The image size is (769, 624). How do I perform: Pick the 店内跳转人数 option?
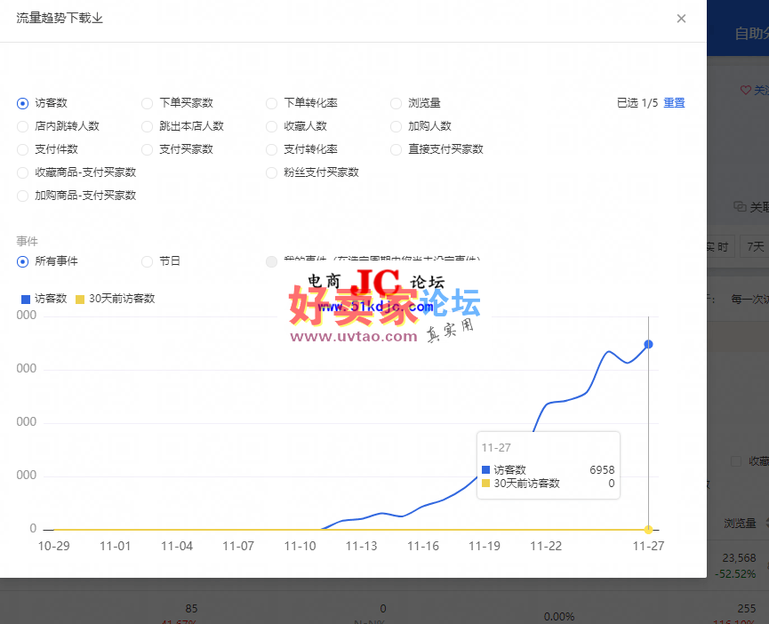pos(23,126)
